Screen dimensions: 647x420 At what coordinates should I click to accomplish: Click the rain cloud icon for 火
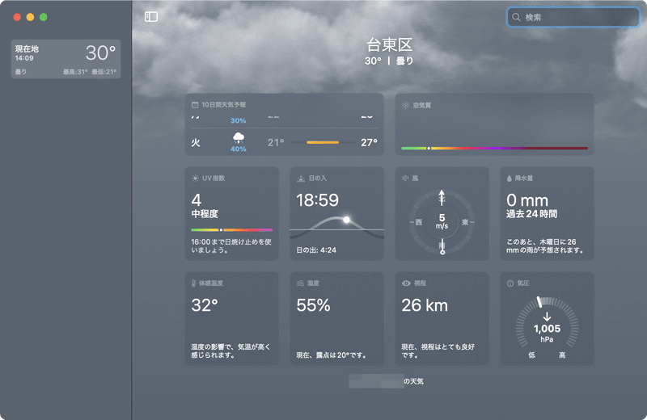pyautogui.click(x=239, y=137)
